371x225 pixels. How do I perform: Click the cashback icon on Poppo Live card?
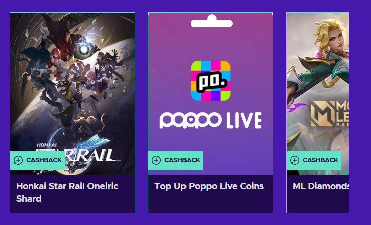[x=156, y=160]
